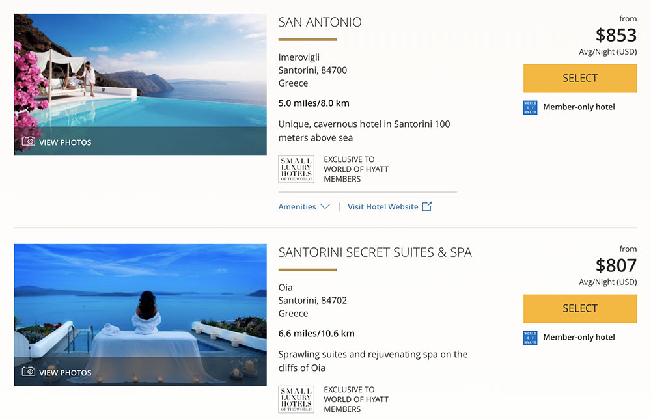Viewport: 651px width, 419px height.
Task: Click the $807 average nightly price
Action: (616, 265)
